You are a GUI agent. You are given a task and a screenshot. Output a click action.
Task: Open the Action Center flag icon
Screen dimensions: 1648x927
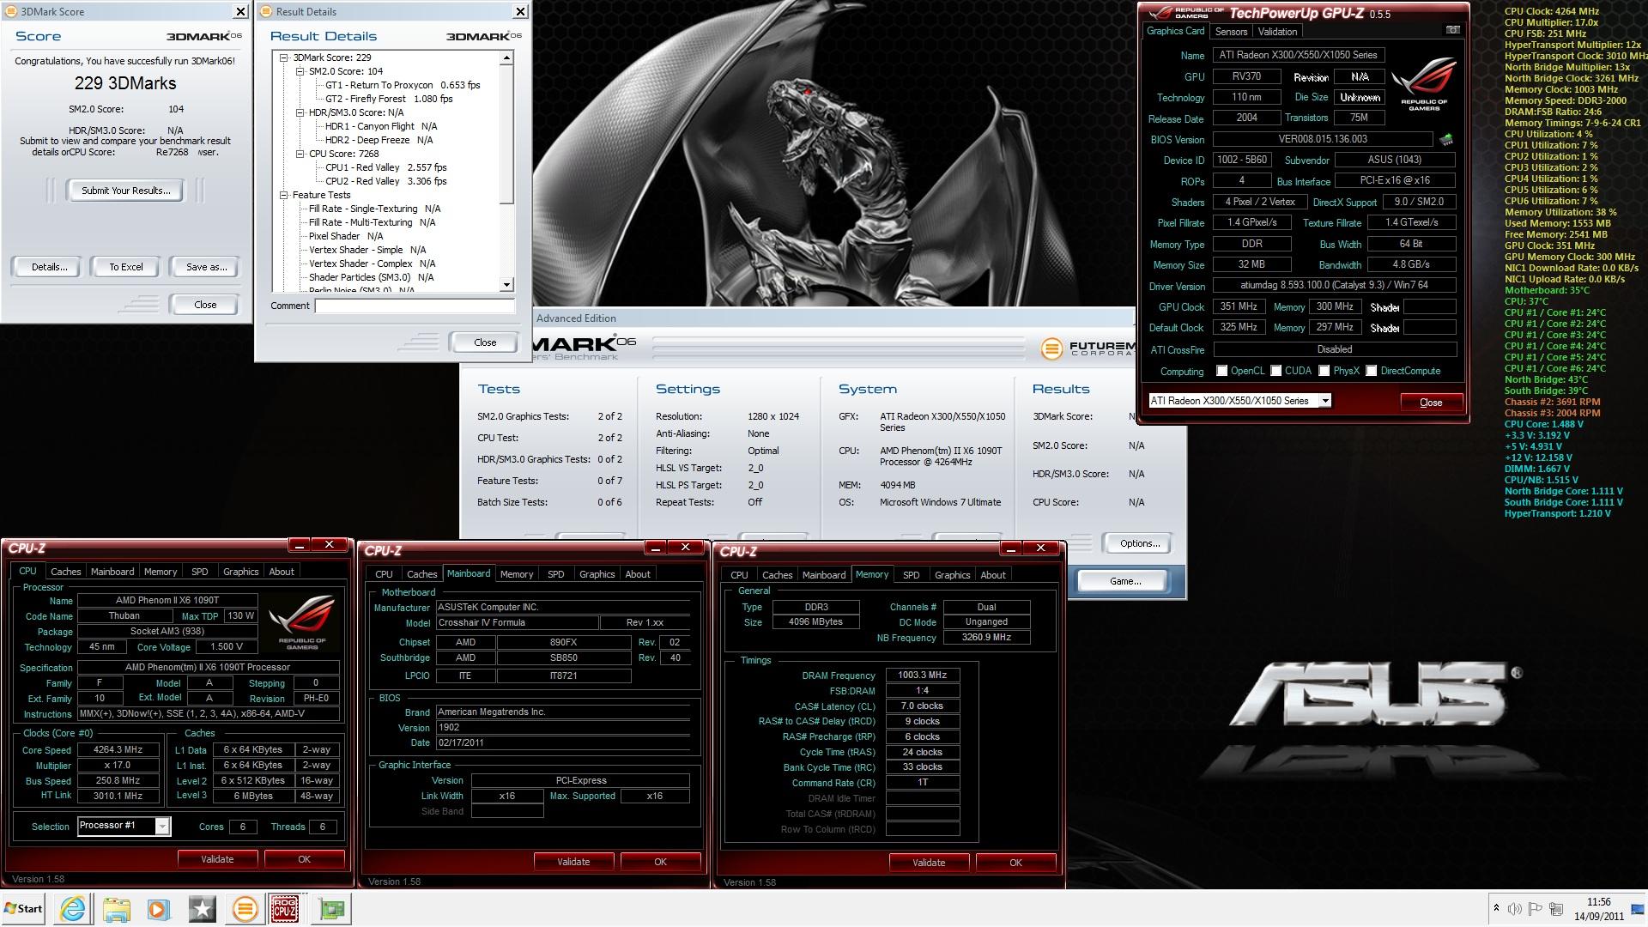point(1536,908)
